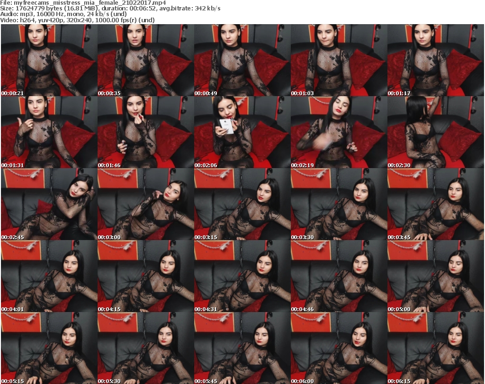Screen dimensions: 485x384
Task: Click the 'Video: h264, yuv420p' info line
Action: [77, 20]
